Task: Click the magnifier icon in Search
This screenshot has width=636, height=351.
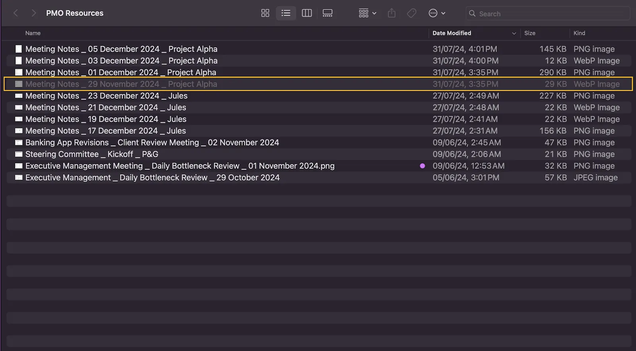Action: click(472, 14)
